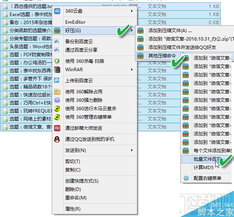Select file 分类函数的选题推介

(31, 31)
